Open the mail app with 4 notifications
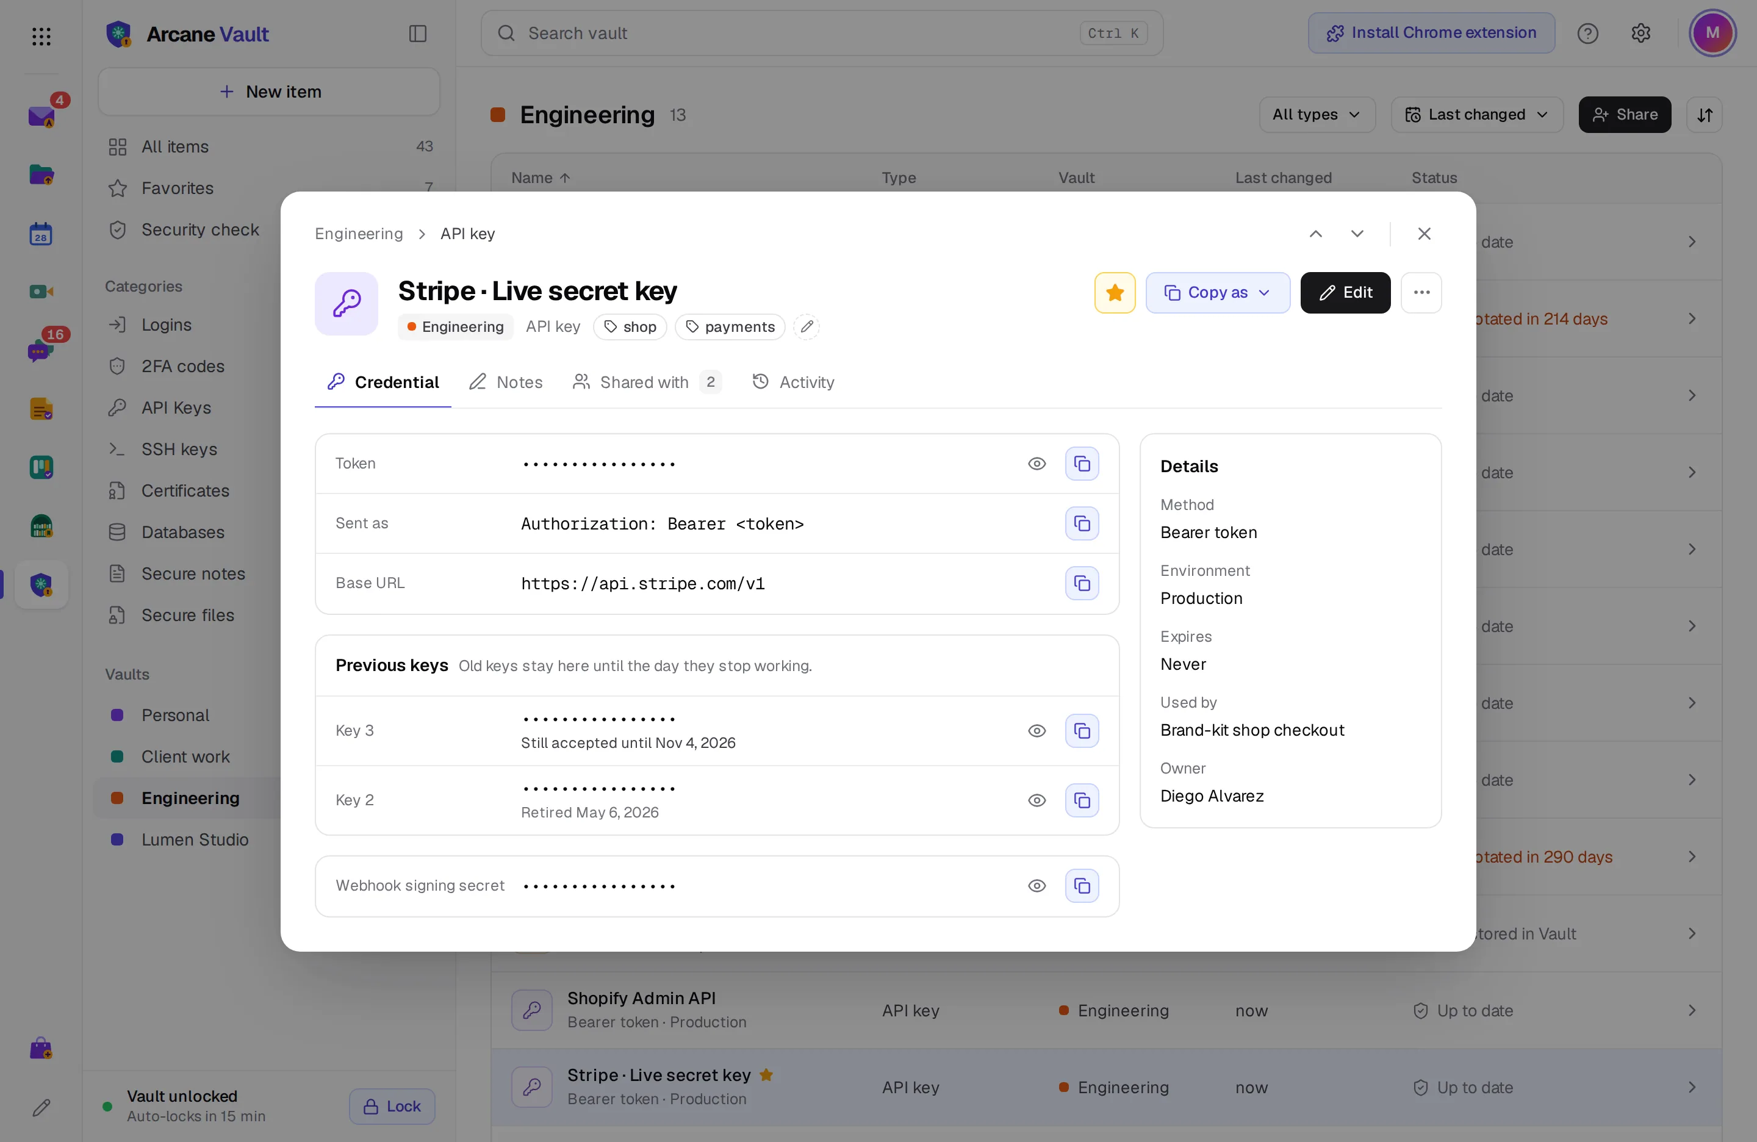This screenshot has width=1757, height=1142. (x=41, y=116)
